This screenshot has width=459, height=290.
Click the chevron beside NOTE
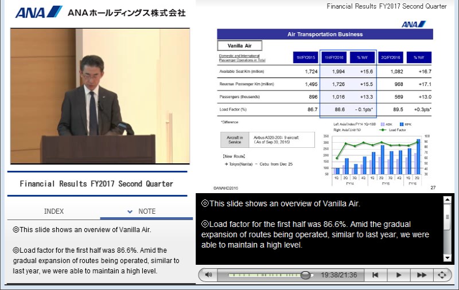click(130, 211)
